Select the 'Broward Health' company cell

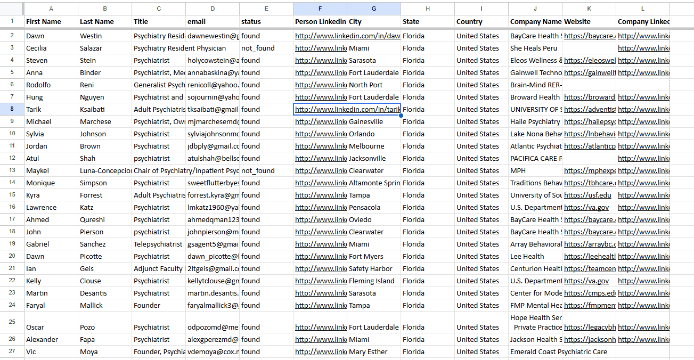pos(535,97)
